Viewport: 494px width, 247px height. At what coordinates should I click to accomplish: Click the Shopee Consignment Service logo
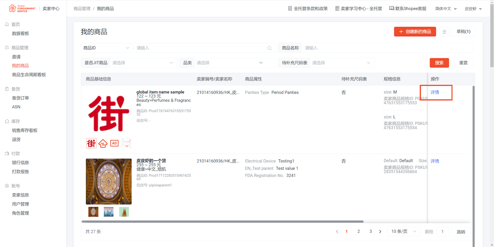point(22,8)
